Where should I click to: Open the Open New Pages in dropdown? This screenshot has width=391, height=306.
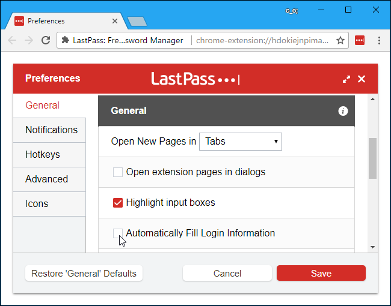click(x=241, y=142)
